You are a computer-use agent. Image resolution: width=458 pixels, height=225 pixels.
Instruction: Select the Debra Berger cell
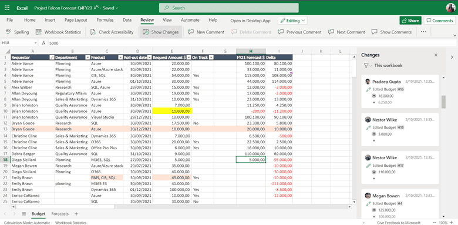pos(32,154)
